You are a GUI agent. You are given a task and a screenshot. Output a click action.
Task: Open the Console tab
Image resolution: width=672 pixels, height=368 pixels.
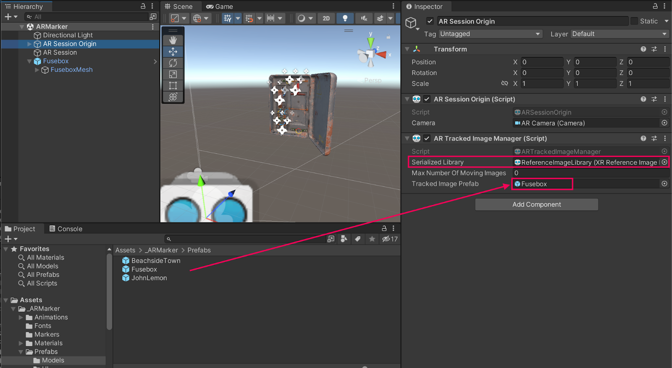(x=66, y=229)
